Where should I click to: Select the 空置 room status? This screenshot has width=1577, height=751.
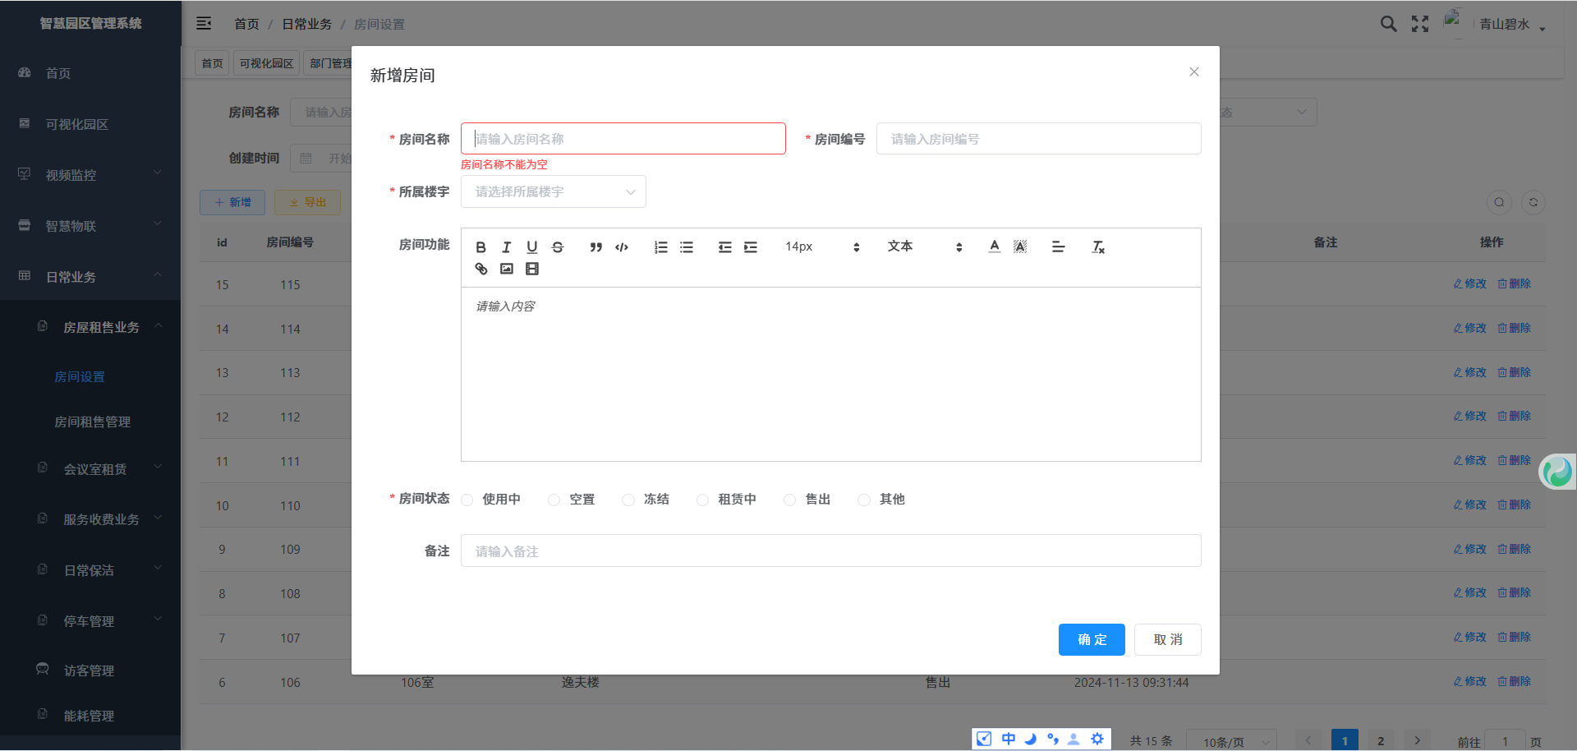point(554,500)
